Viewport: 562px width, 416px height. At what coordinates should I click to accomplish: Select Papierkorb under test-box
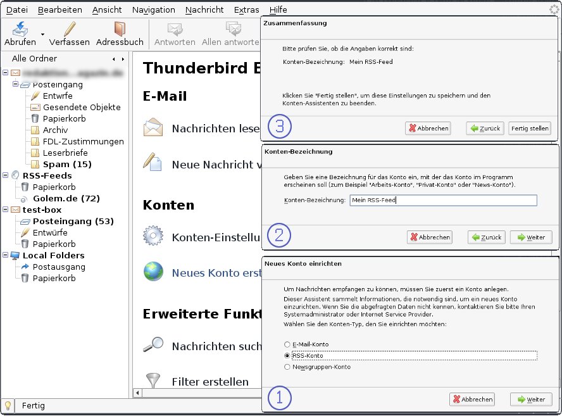(54, 244)
